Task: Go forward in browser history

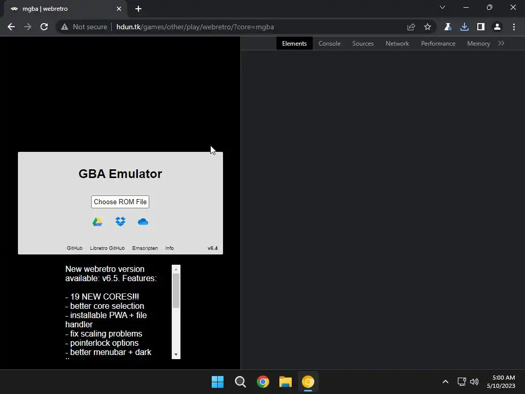Action: pyautogui.click(x=28, y=27)
